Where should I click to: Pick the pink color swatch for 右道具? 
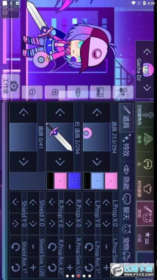tap(60, 181)
